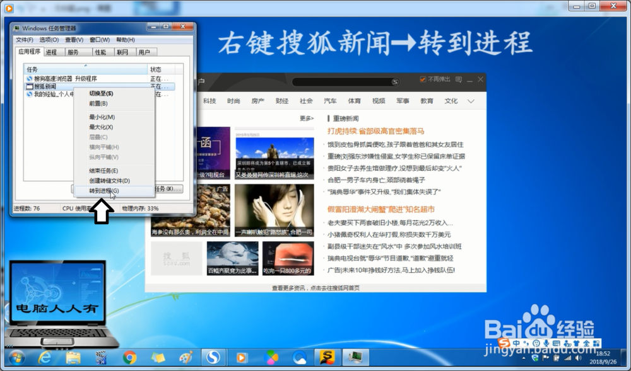Screen dimensions: 631x371
Task: Open Google Chrome from the taskbar
Action: click(129, 357)
